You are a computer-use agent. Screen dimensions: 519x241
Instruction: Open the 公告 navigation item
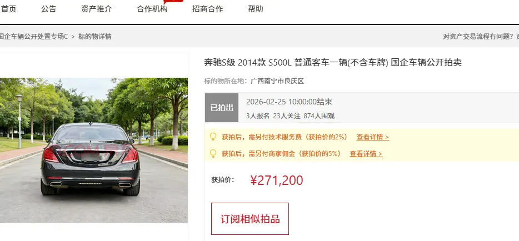[49, 9]
